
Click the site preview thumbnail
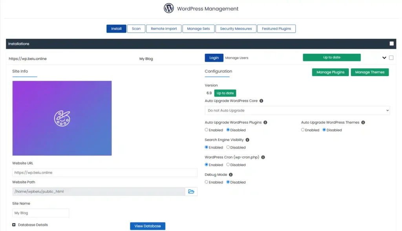click(62, 118)
